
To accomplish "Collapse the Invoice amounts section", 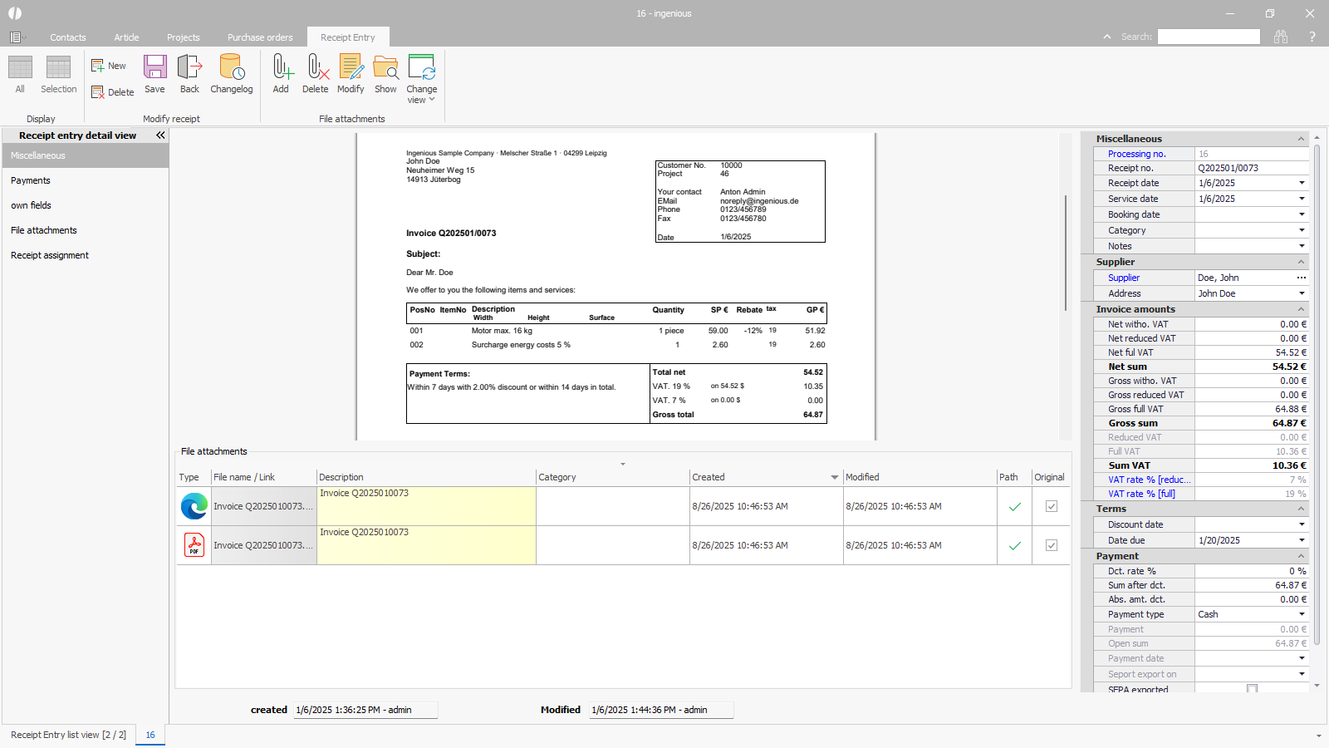I will pos(1302,309).
